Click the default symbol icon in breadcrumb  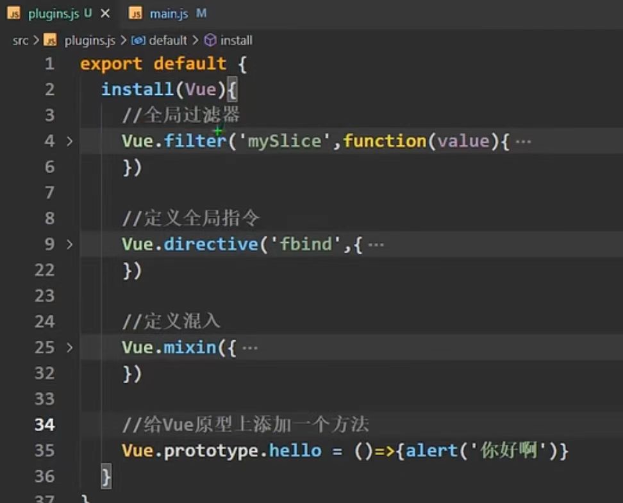pyautogui.click(x=138, y=40)
